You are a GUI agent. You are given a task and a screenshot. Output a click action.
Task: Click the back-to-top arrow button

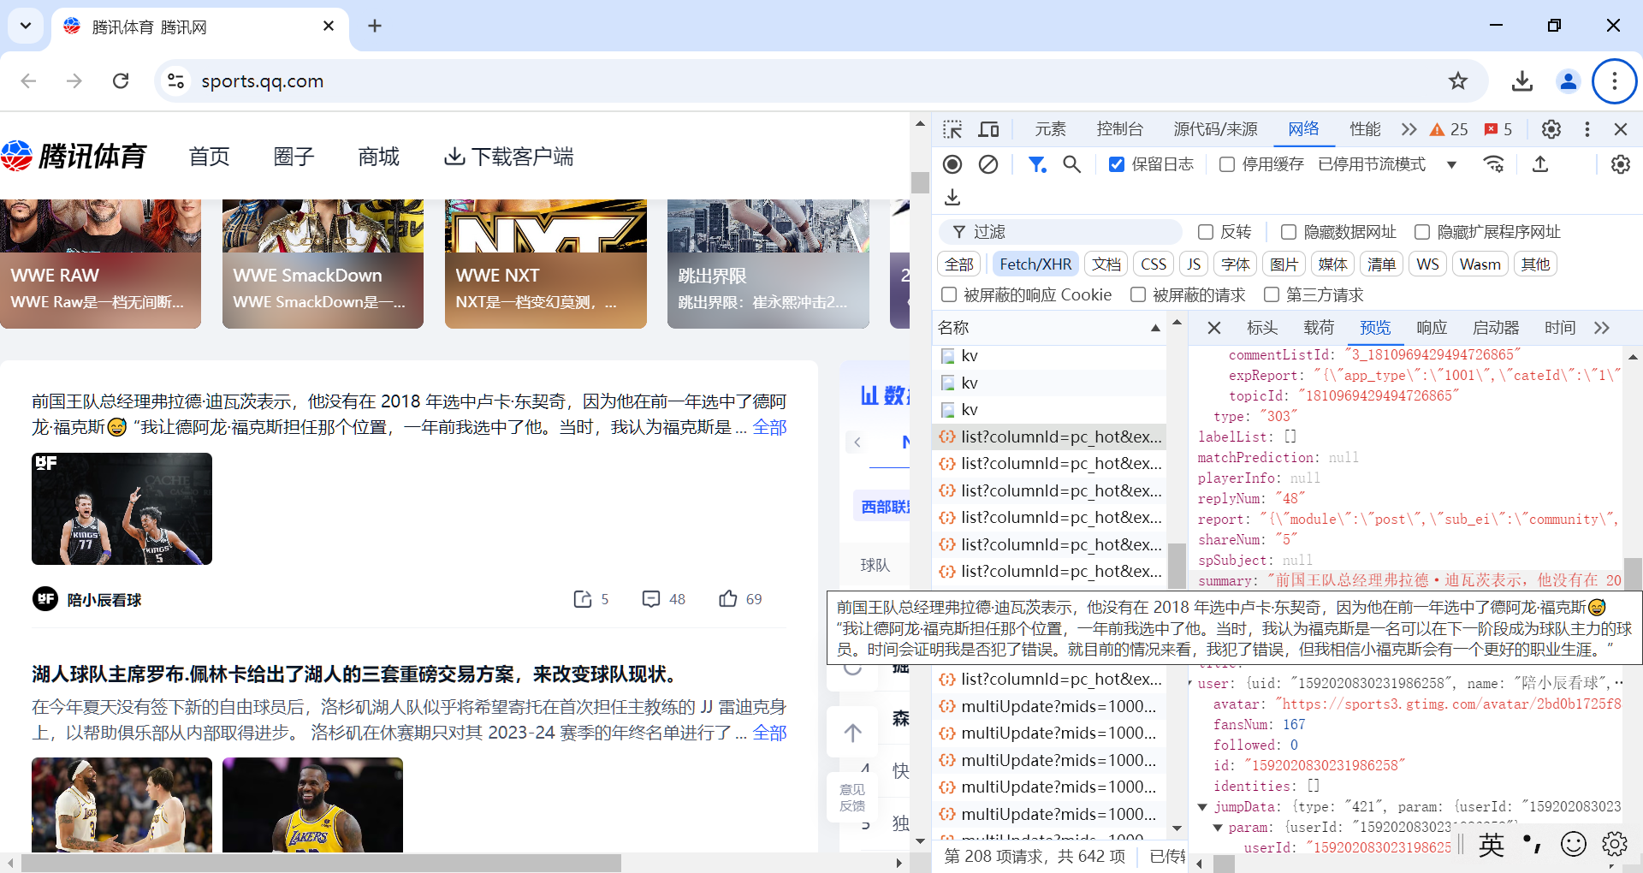852,733
